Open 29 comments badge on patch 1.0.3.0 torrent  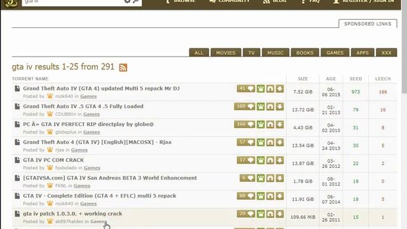[x=246, y=214]
